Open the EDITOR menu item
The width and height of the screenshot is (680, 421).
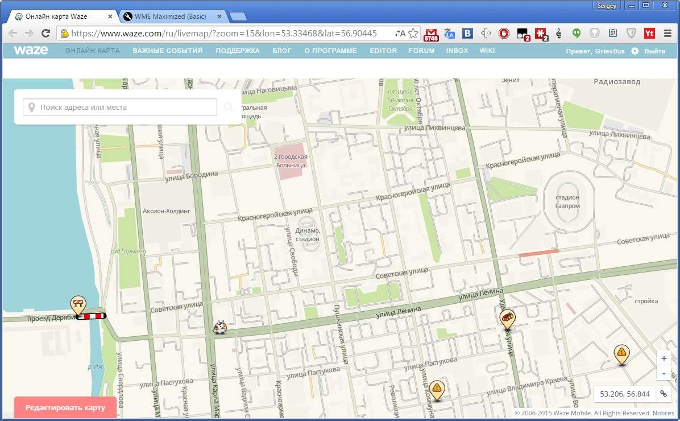383,51
